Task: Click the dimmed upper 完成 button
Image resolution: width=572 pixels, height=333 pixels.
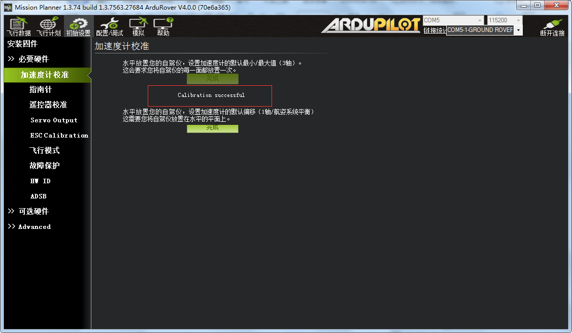Action: tap(212, 79)
